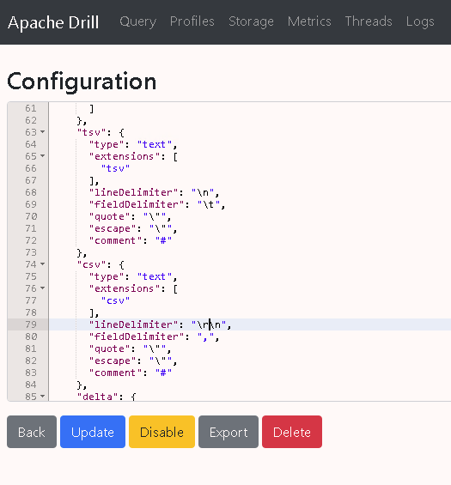Collapse the csv block fold arrow
This screenshot has width=451, height=485.
point(43,264)
